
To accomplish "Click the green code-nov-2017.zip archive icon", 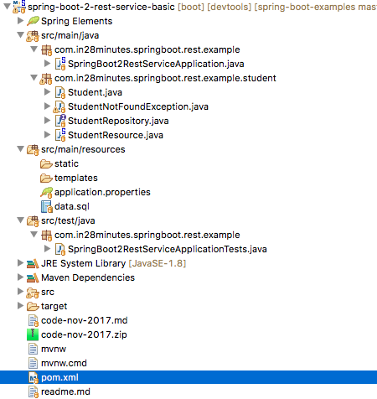I will [x=33, y=334].
